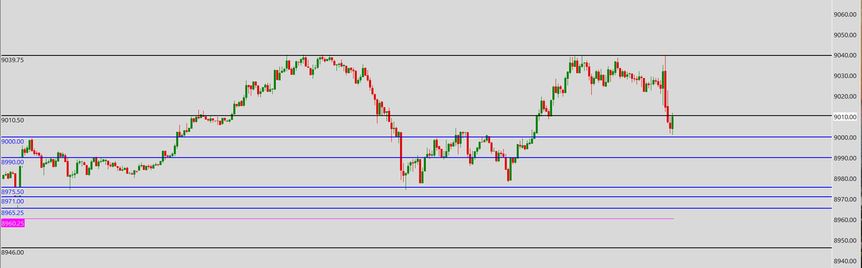Click the 8971.00 level label

coord(13,201)
